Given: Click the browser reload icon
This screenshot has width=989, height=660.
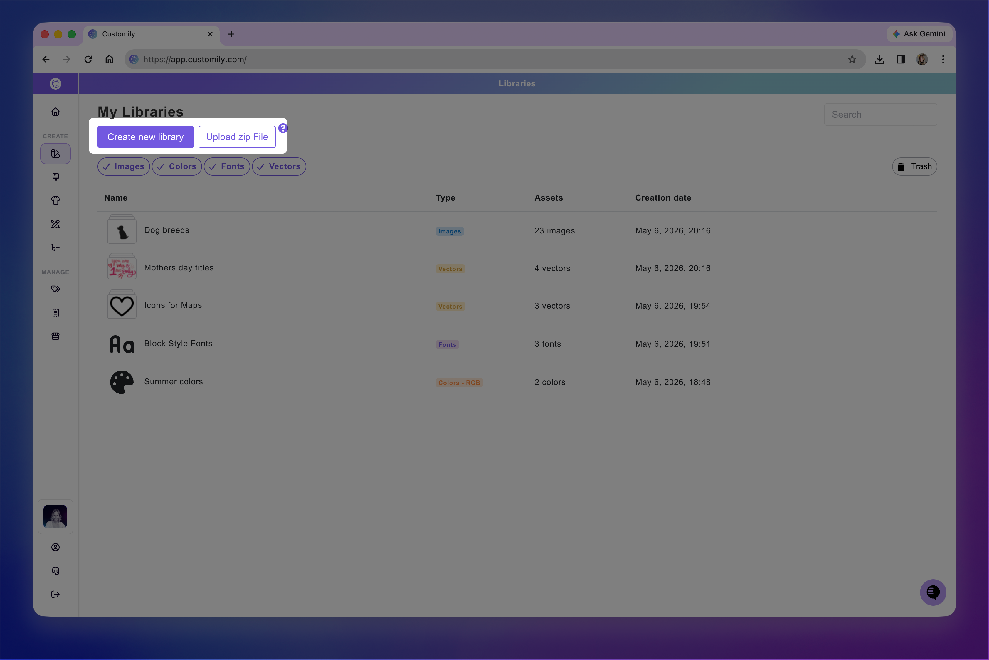Looking at the screenshot, I should coord(88,59).
